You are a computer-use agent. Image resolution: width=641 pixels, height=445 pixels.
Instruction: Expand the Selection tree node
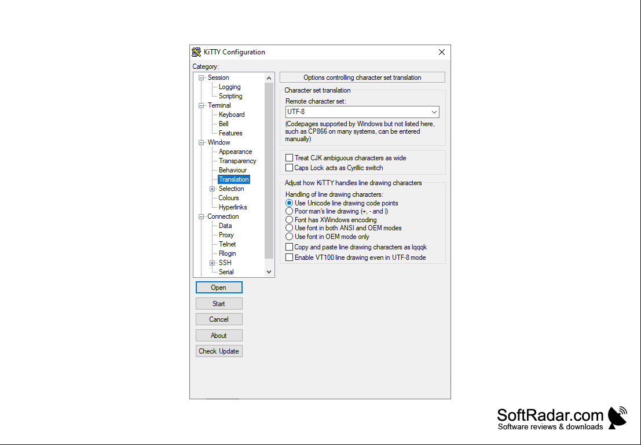[x=212, y=189]
